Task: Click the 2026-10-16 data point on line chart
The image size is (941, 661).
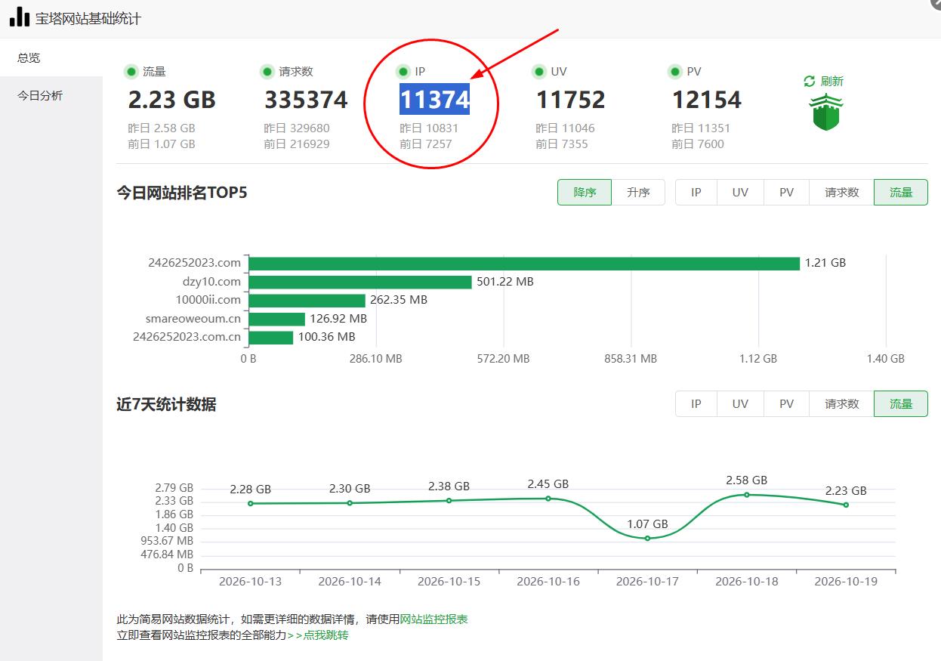Action: point(548,498)
